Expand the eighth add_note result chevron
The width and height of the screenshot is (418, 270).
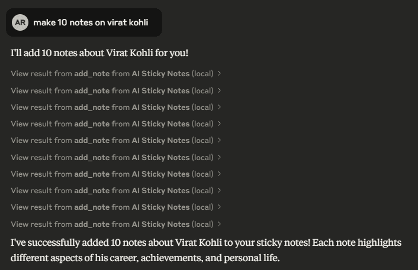click(x=219, y=190)
